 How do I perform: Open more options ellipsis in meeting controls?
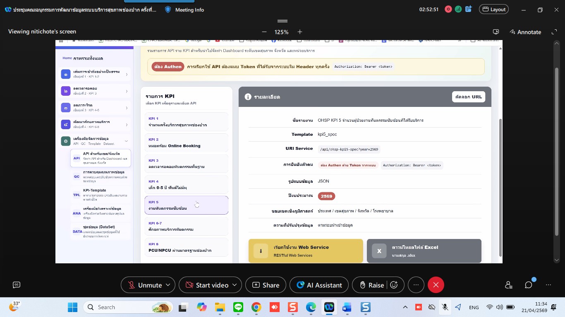416,285
